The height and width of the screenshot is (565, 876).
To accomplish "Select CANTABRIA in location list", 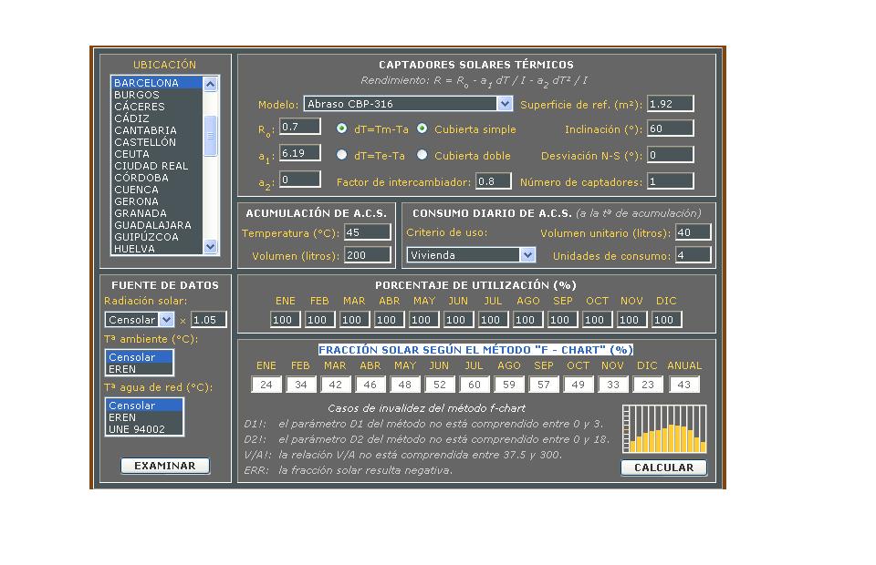I will (157, 130).
